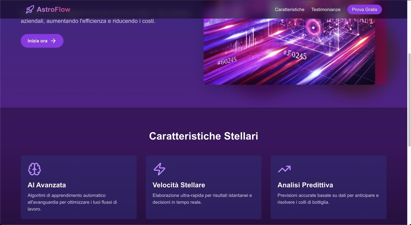411x225 pixels.
Task: Go to the Testimonianze section link
Action: (326, 9)
